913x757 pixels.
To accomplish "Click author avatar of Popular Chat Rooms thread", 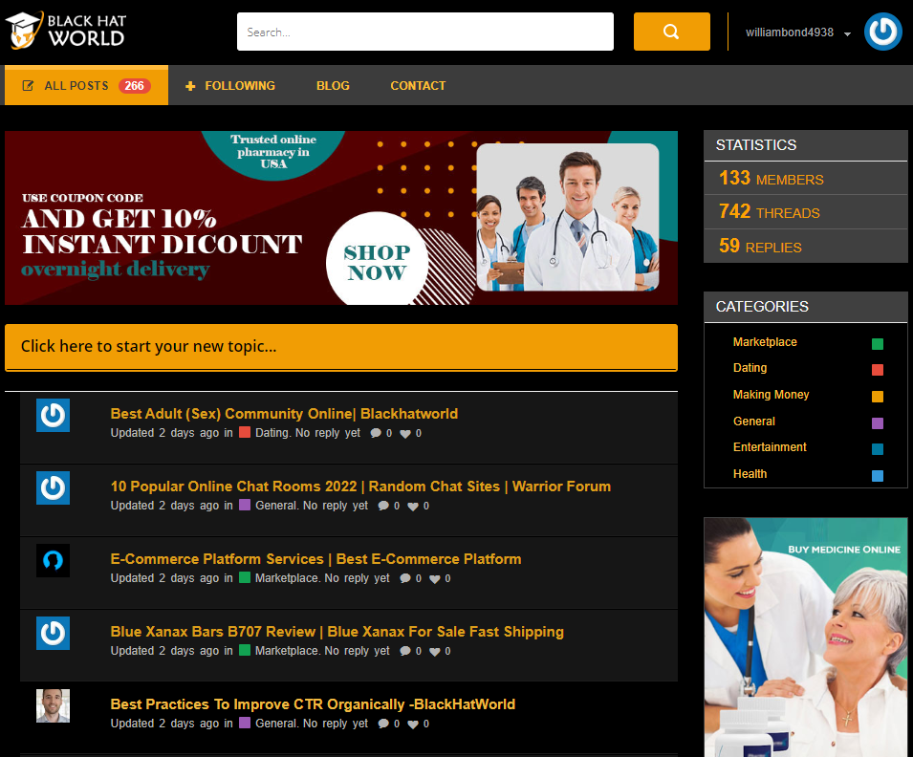I will tap(53, 488).
